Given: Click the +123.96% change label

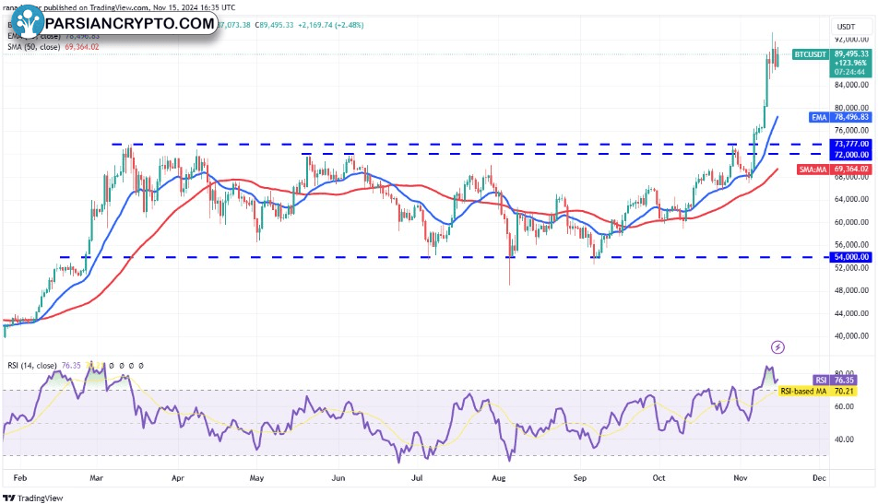Looking at the screenshot, I should click(850, 64).
